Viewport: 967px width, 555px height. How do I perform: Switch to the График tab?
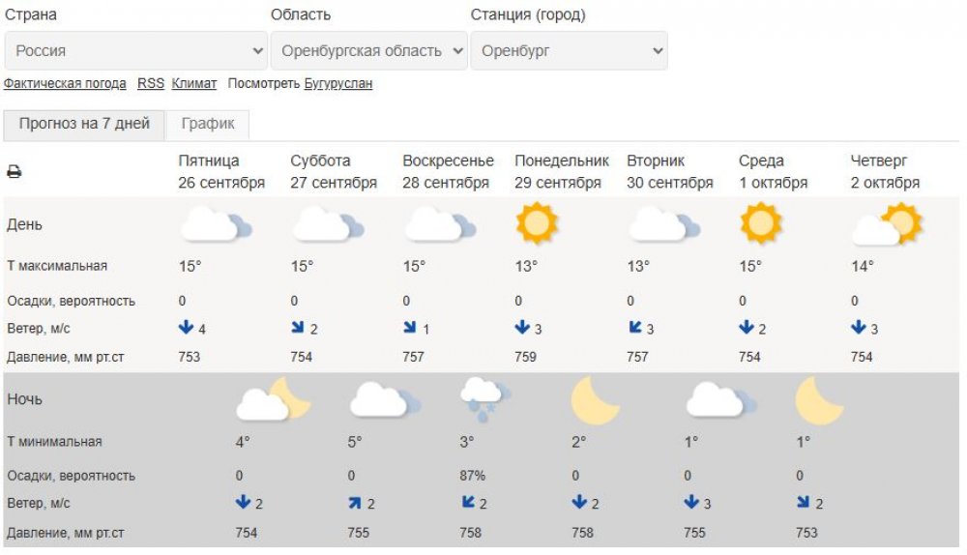tap(208, 124)
